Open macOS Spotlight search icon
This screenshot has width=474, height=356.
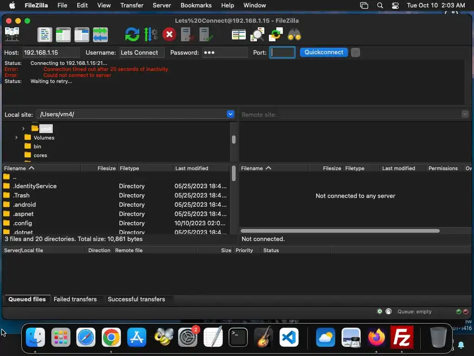tap(380, 6)
